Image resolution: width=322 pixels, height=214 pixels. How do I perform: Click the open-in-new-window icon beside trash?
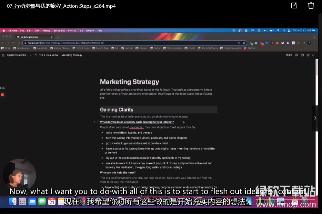coord(294,5)
